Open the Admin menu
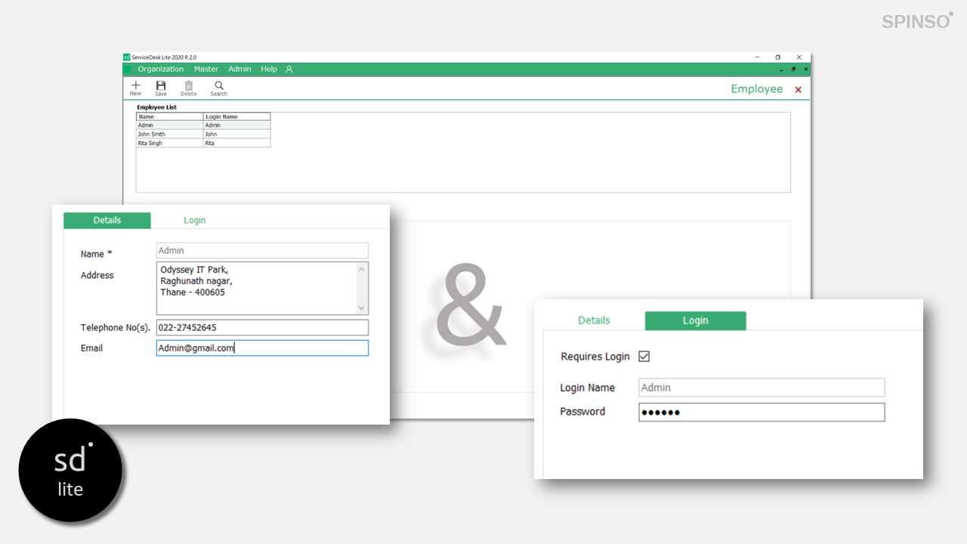 pos(239,70)
